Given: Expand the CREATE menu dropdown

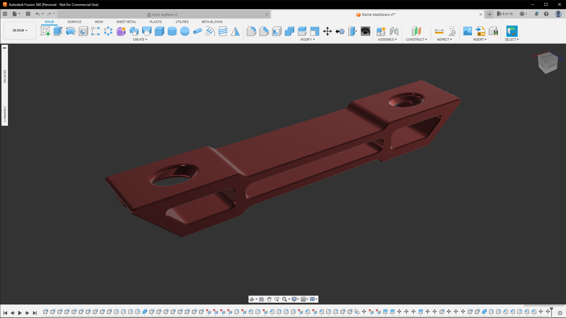Looking at the screenshot, I should 140,39.
